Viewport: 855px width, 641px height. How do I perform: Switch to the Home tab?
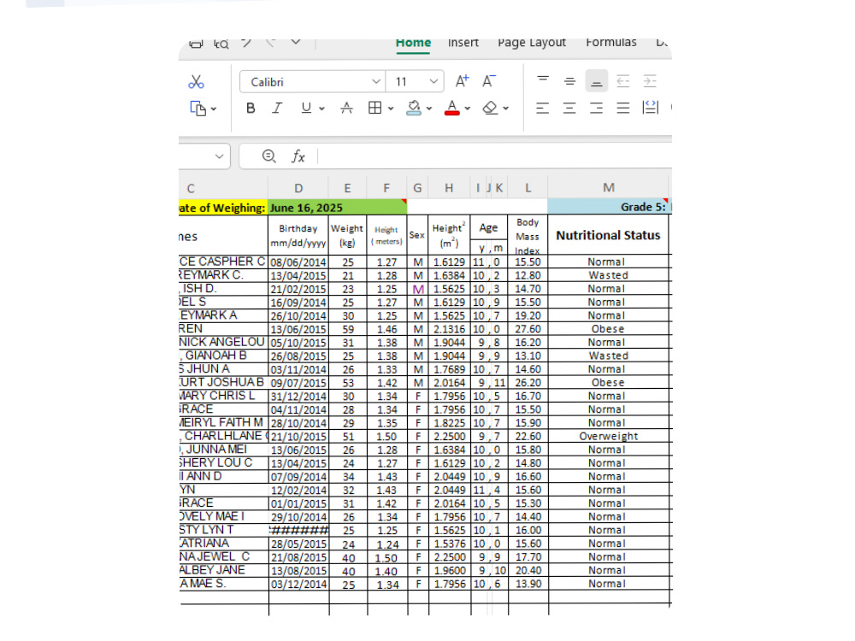(413, 43)
